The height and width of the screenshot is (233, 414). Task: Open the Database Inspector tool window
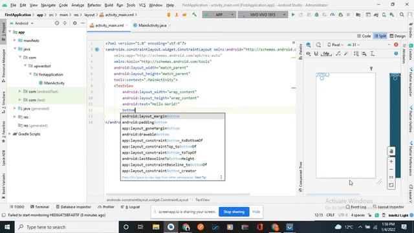(x=73, y=207)
